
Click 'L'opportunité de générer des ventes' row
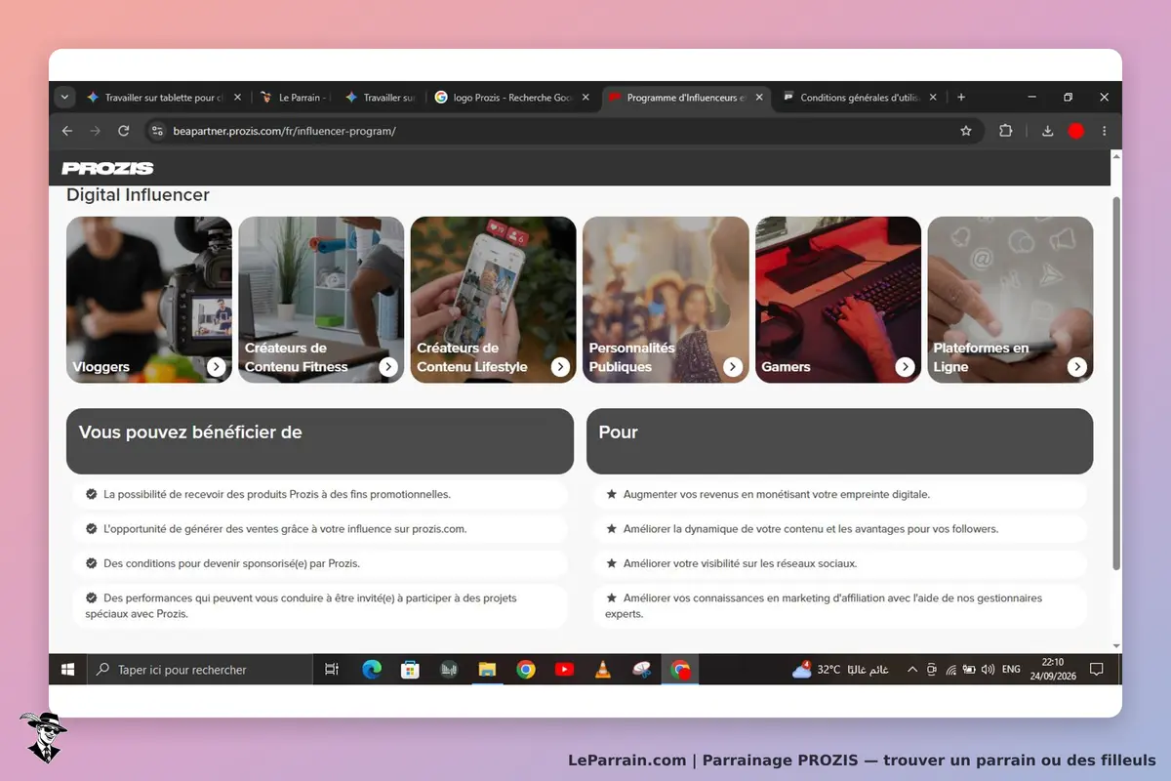(x=320, y=529)
